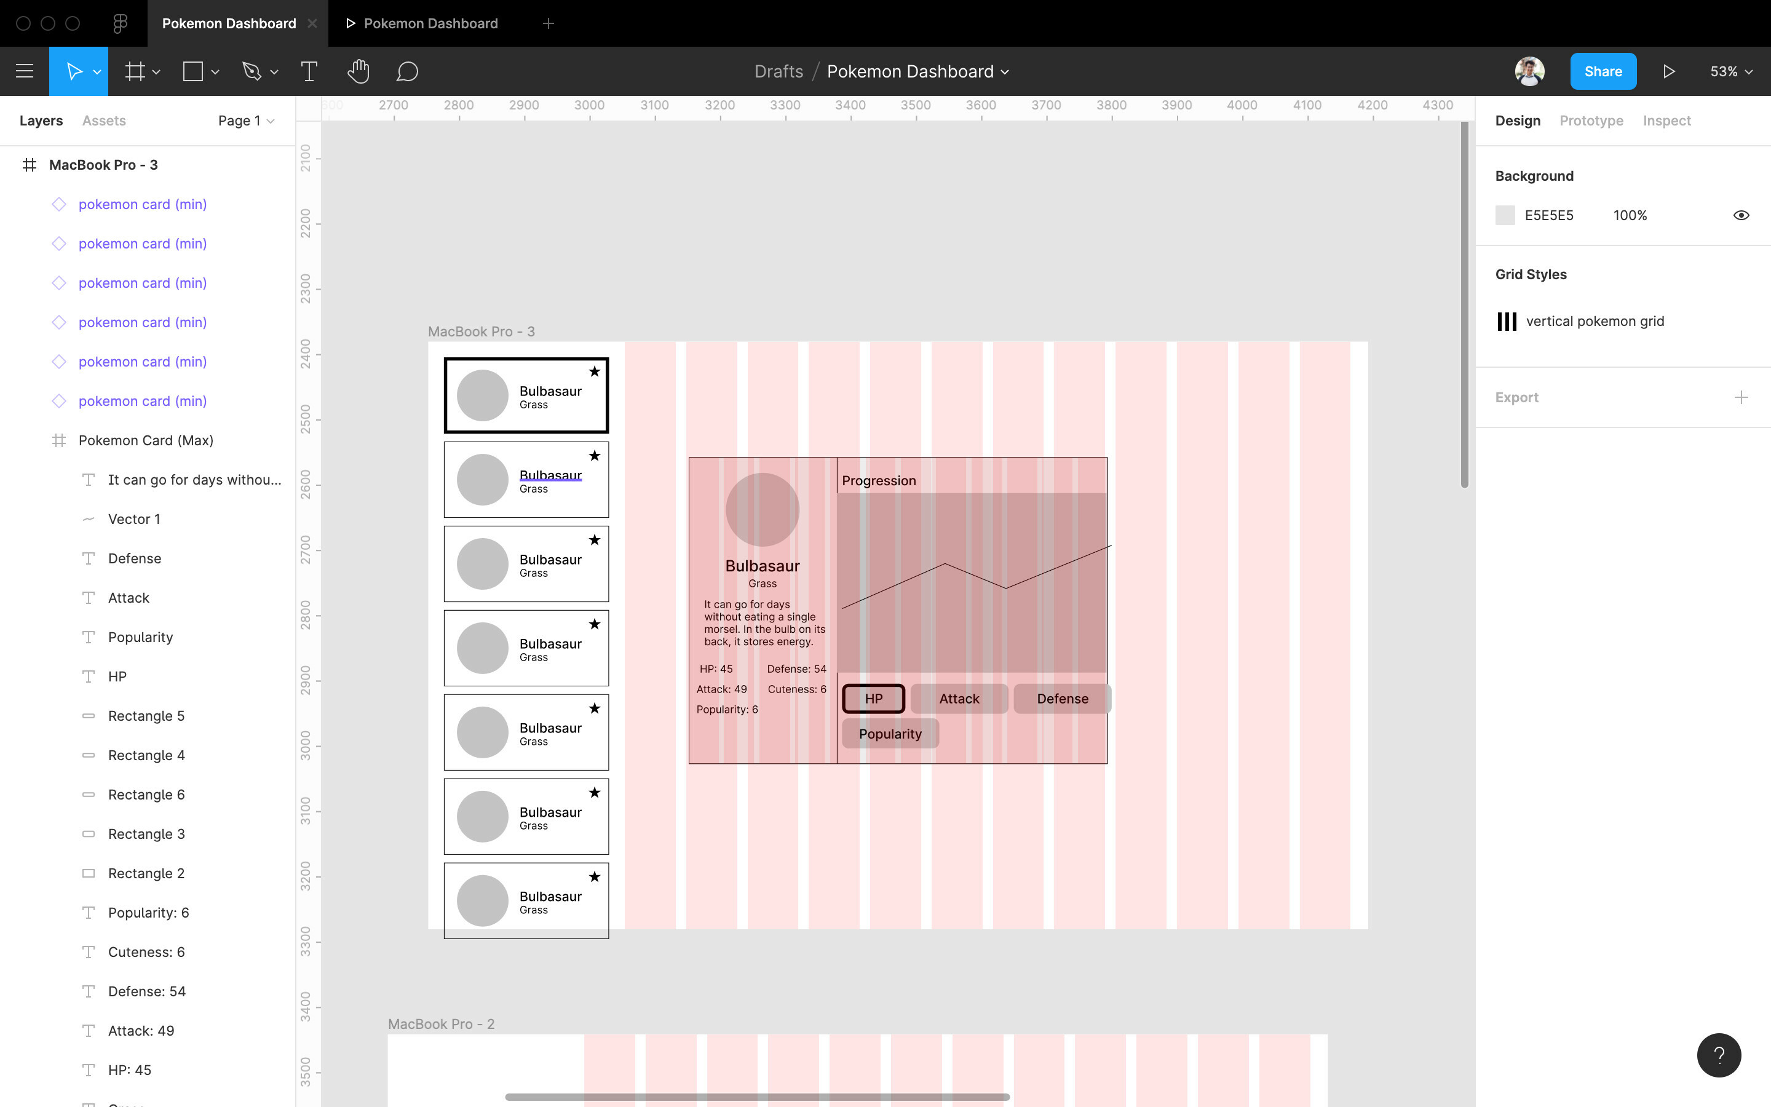
Task: Click the blue Share button
Action: coord(1603,71)
